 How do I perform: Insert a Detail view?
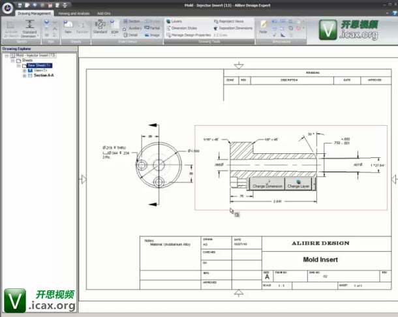pos(130,35)
